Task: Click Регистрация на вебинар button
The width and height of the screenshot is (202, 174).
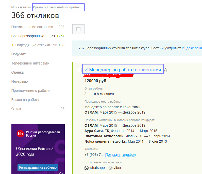Action: click(x=38, y=168)
